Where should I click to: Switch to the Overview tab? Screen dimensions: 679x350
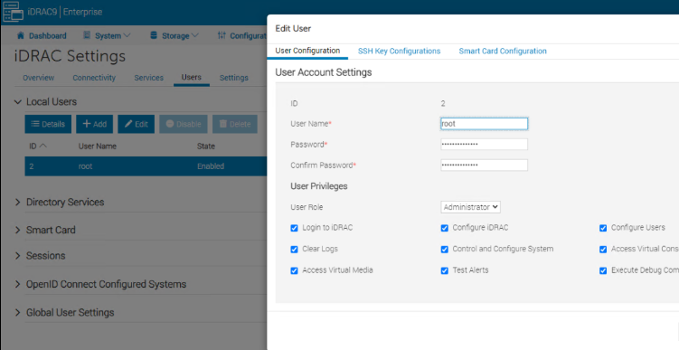point(39,78)
